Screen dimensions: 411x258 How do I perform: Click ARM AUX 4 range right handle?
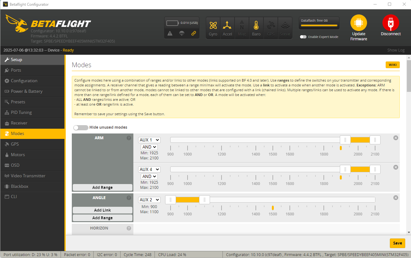tap(375, 169)
